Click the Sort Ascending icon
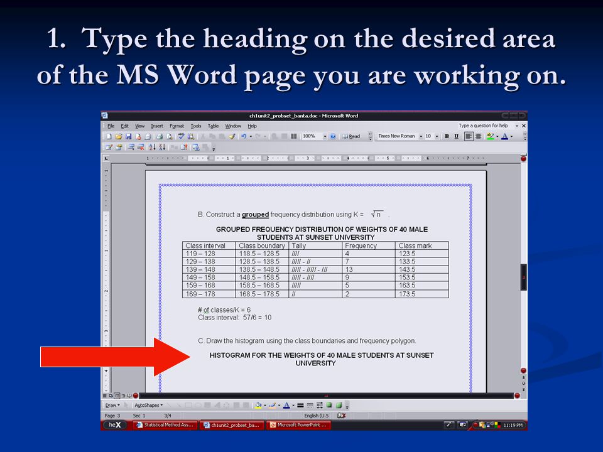Viewport: 603px width, 452px height. [x=153, y=147]
